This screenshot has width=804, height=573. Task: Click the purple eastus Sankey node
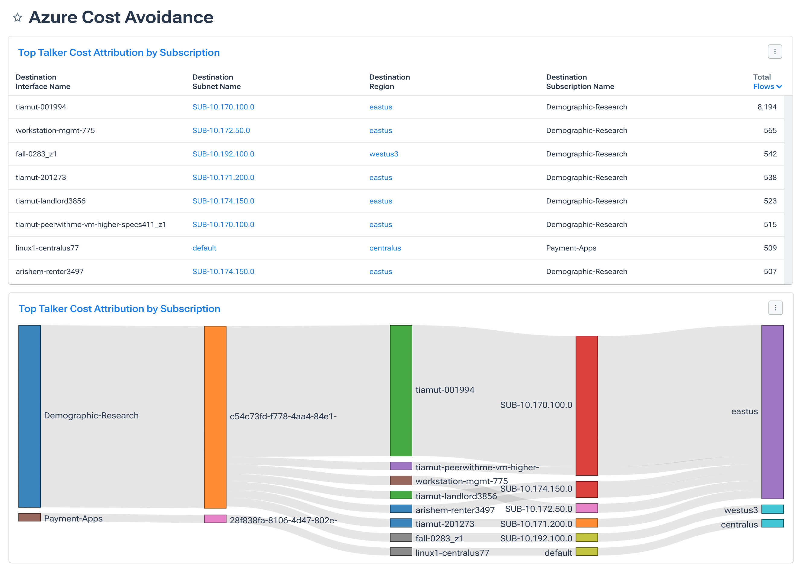click(772, 412)
